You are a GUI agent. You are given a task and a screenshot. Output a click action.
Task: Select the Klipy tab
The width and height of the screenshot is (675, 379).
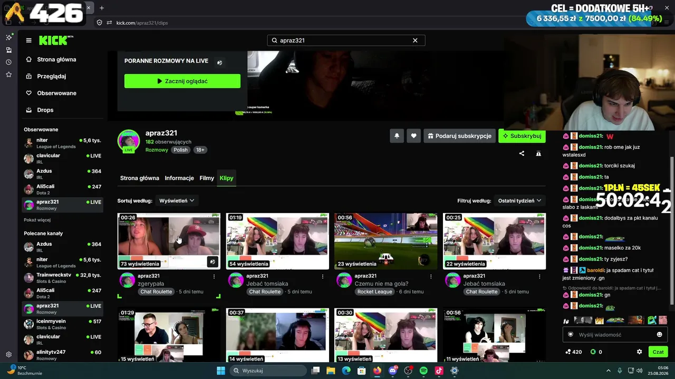pos(226,178)
